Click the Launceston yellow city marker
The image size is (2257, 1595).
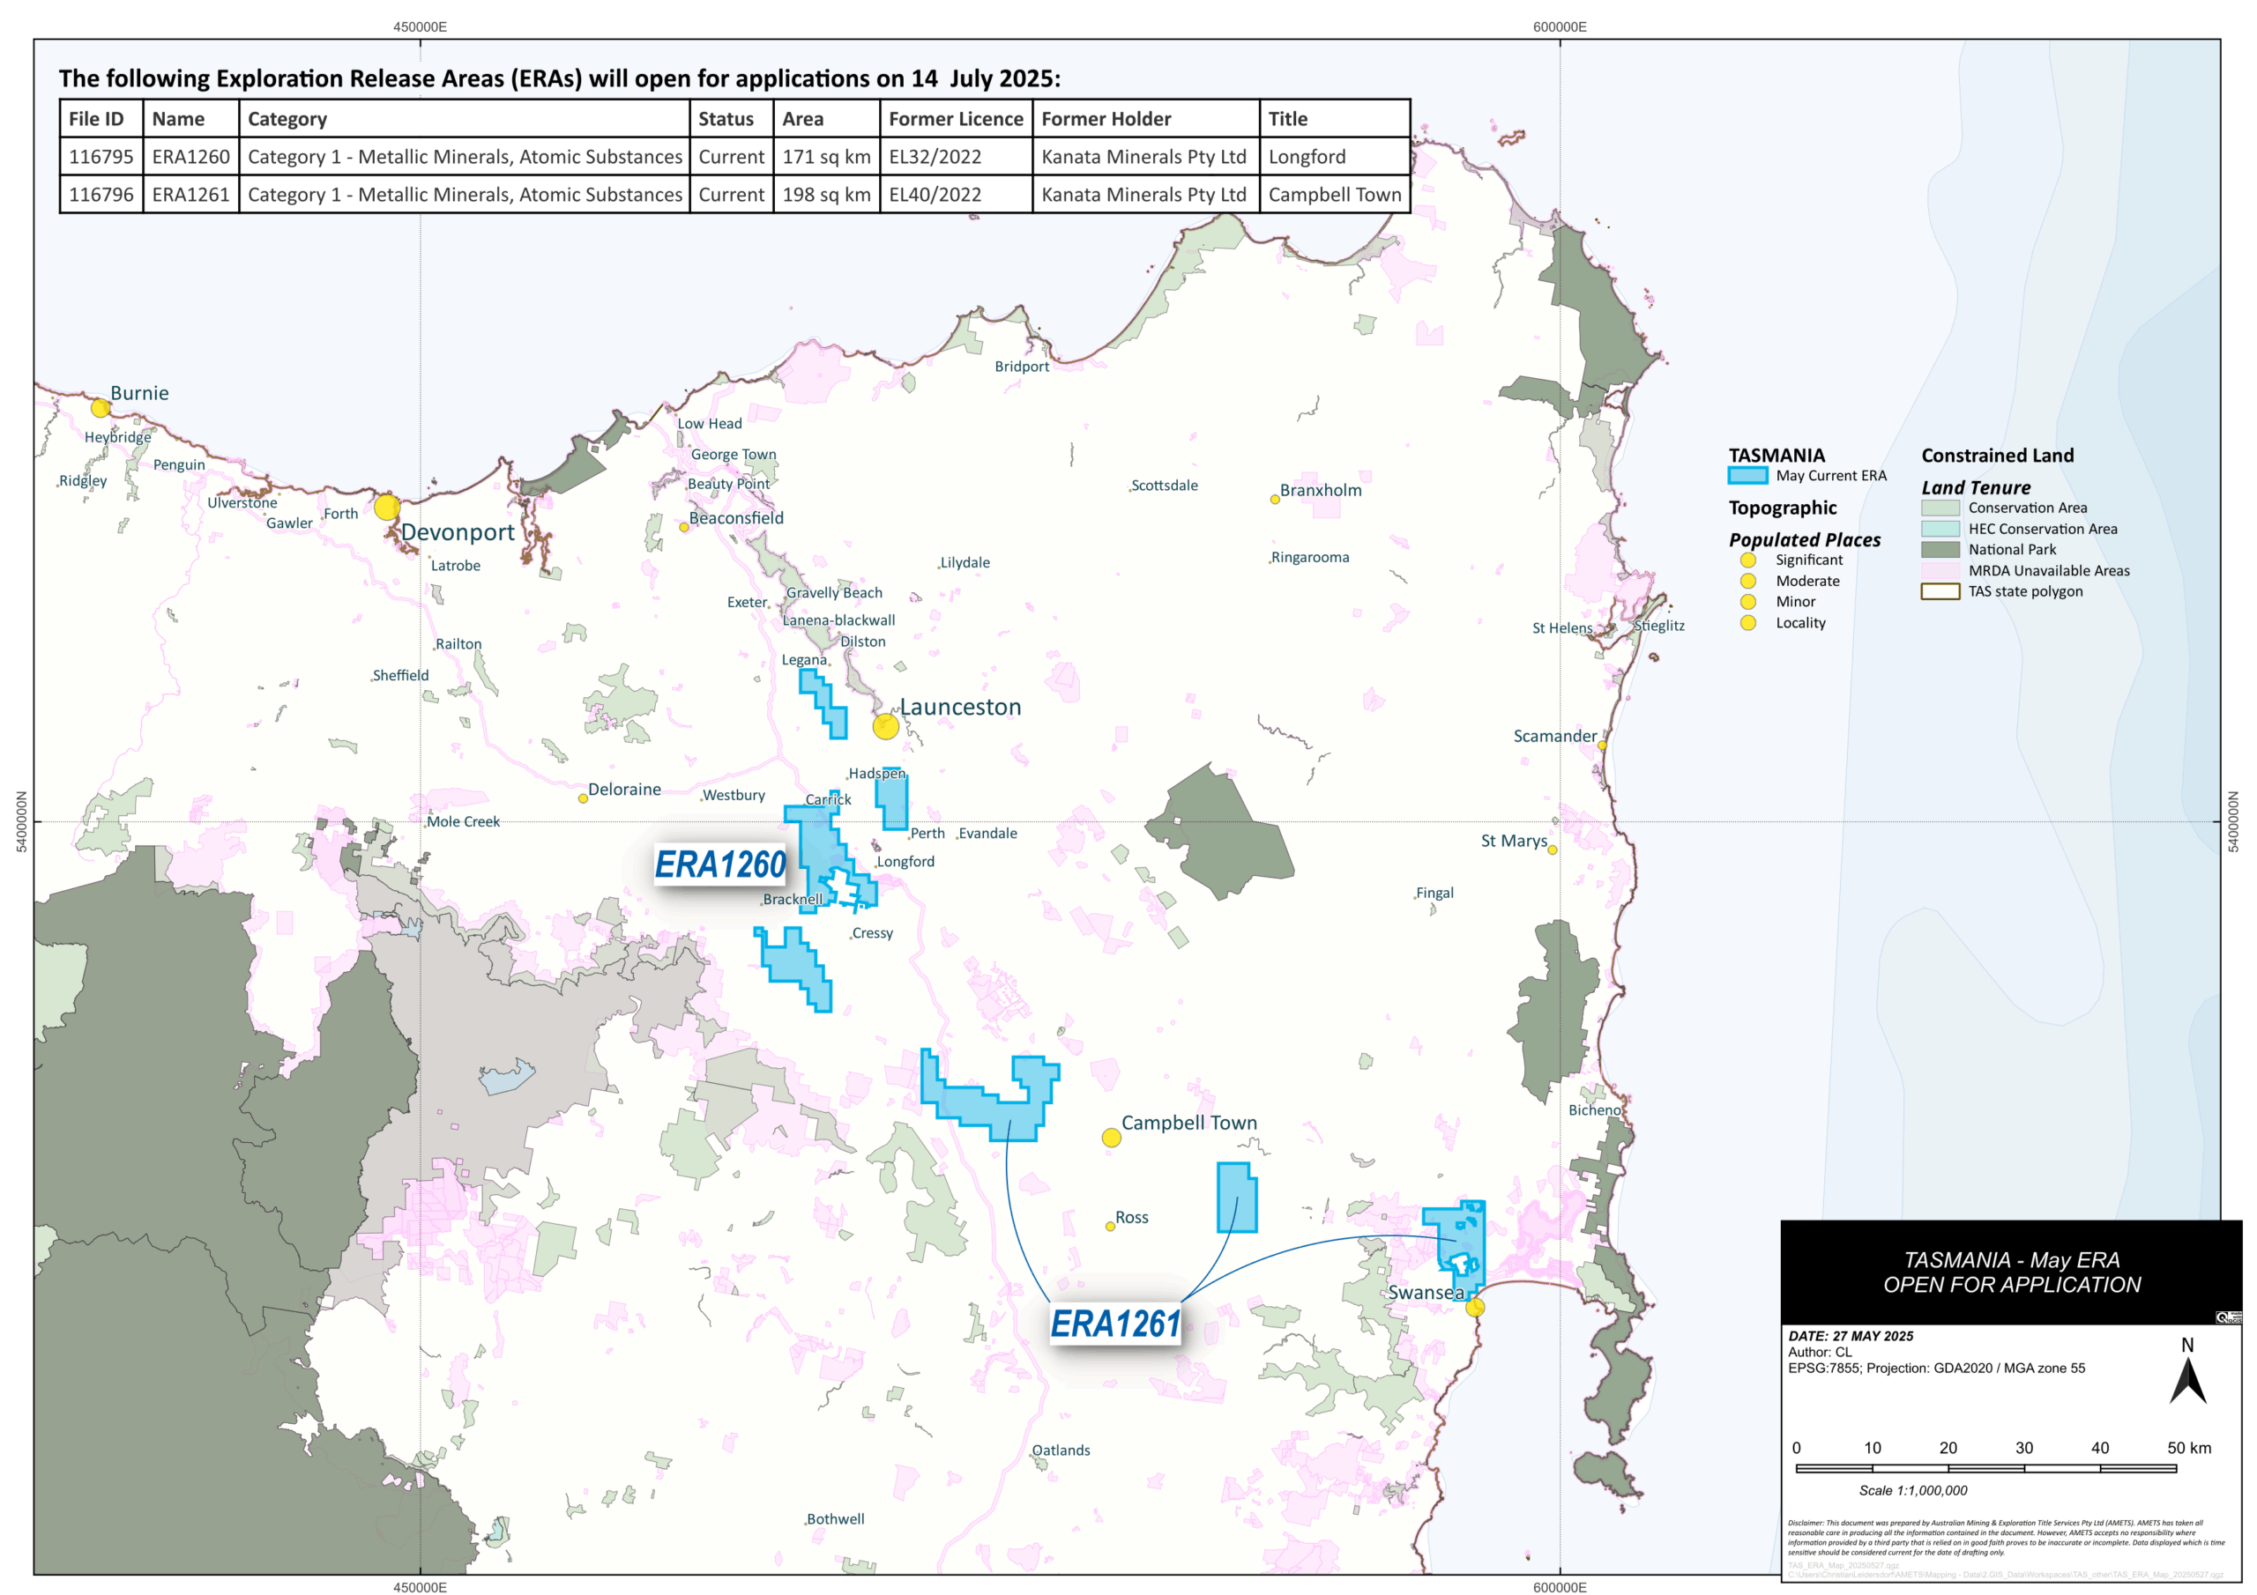tap(884, 726)
